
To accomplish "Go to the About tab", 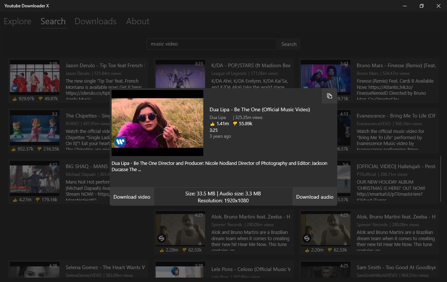I will coord(138,21).
